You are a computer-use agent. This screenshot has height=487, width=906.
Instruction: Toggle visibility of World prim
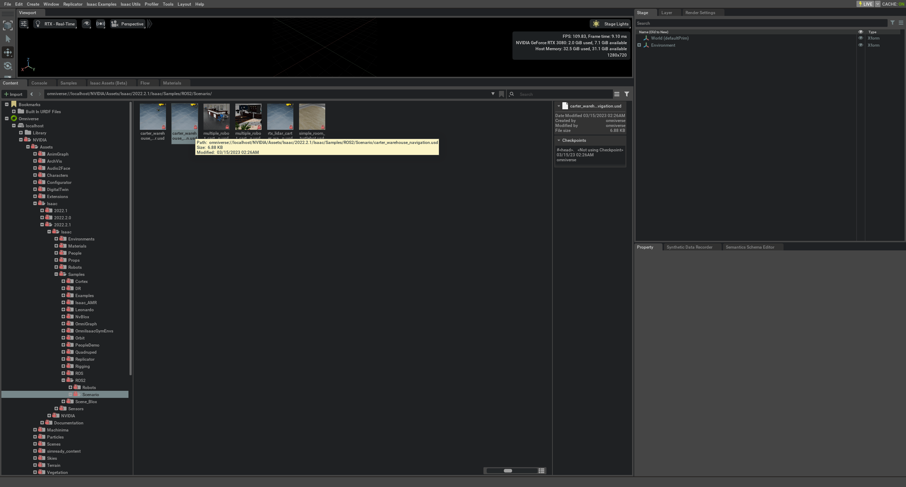coord(861,38)
